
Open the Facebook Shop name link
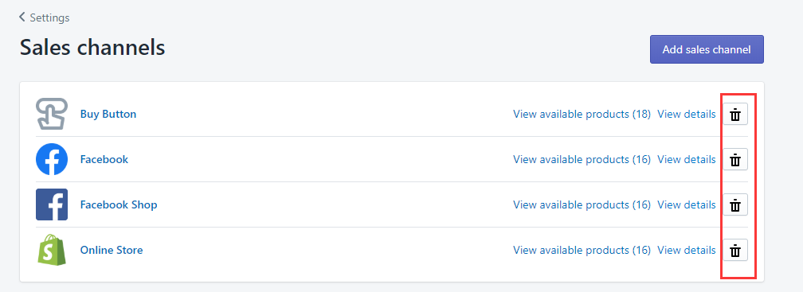coord(119,204)
